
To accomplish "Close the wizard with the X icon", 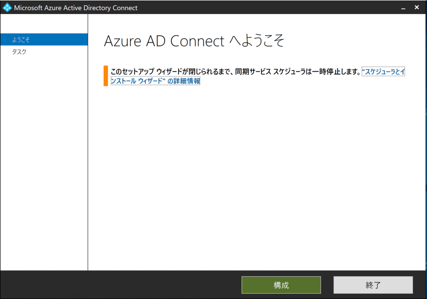I will tap(417, 8).
